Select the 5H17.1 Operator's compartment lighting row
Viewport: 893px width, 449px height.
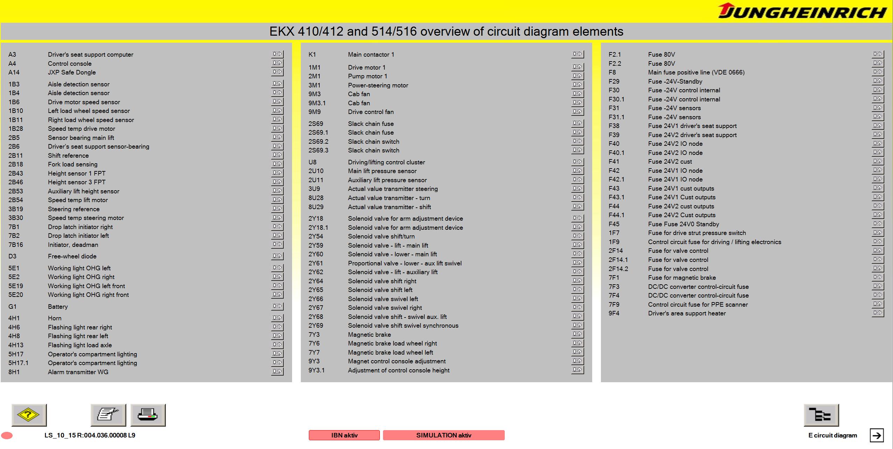(146, 363)
